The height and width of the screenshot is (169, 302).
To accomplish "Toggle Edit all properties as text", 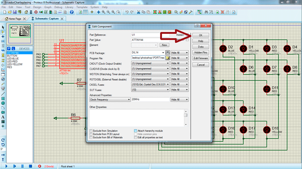I will [x=135, y=137].
